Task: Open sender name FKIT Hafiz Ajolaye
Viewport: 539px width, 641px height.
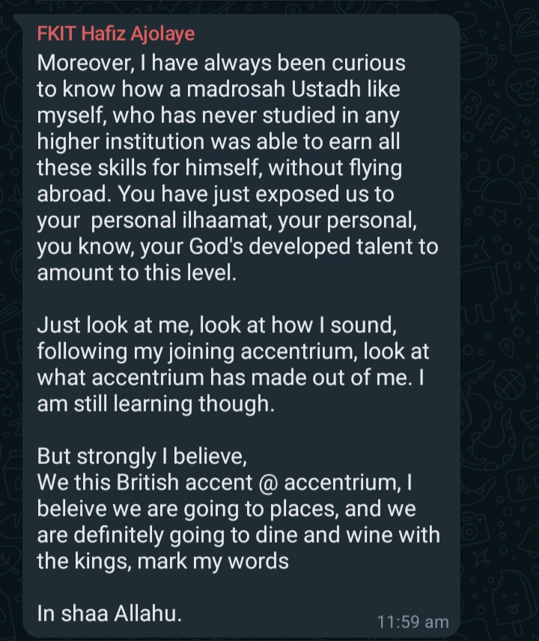Action: [116, 34]
